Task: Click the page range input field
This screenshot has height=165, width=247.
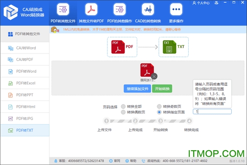Action: 212,111
